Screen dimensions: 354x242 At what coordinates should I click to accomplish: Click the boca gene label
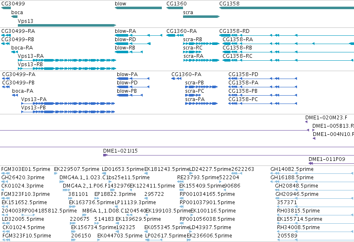point(17,12)
